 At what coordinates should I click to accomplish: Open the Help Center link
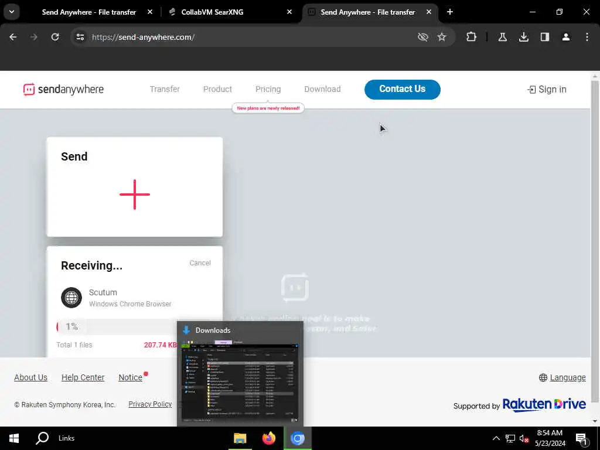(x=83, y=378)
